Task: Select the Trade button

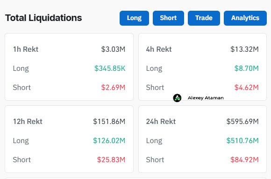Action: (x=204, y=18)
